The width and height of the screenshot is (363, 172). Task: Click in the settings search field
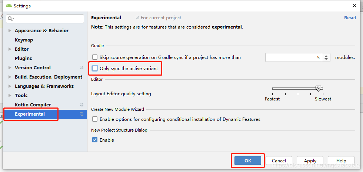(45, 19)
